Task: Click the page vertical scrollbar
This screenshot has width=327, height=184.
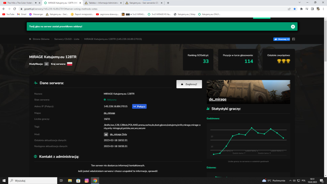Action: [325, 41]
